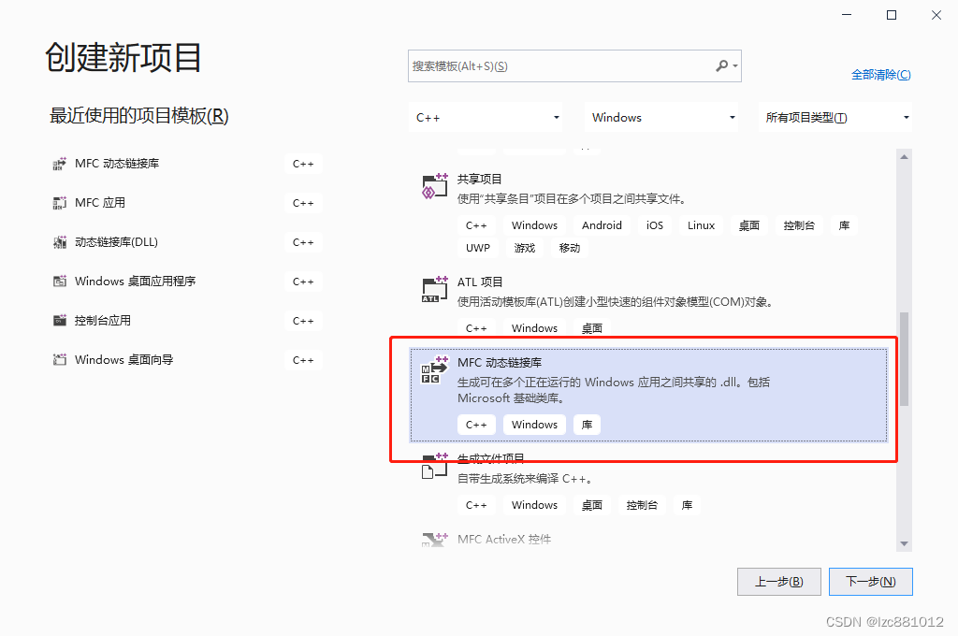Maximize the 创建新项目 dialog window

tap(892, 15)
